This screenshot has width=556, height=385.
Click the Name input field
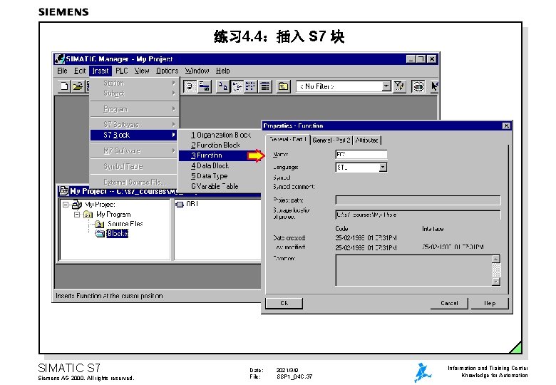pyautogui.click(x=361, y=155)
